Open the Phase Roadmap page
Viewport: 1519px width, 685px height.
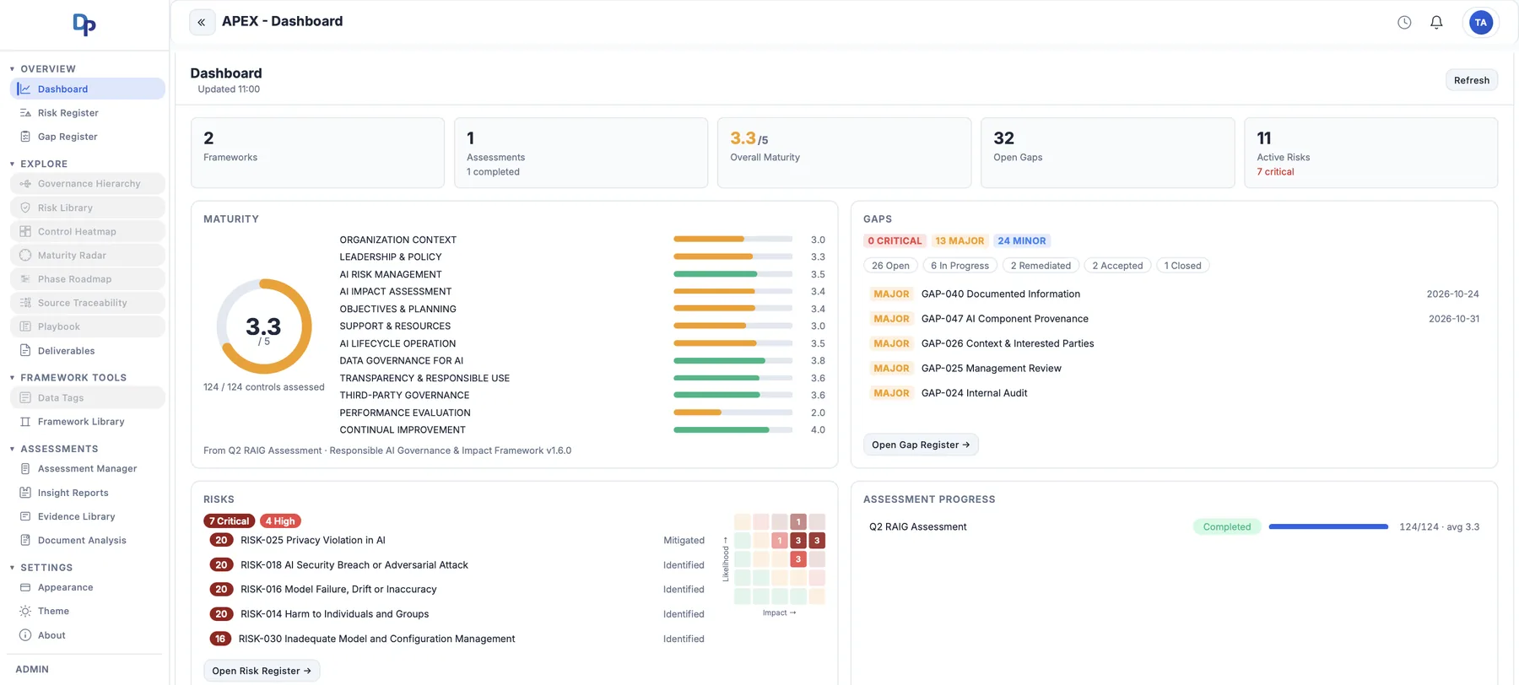[x=88, y=279]
